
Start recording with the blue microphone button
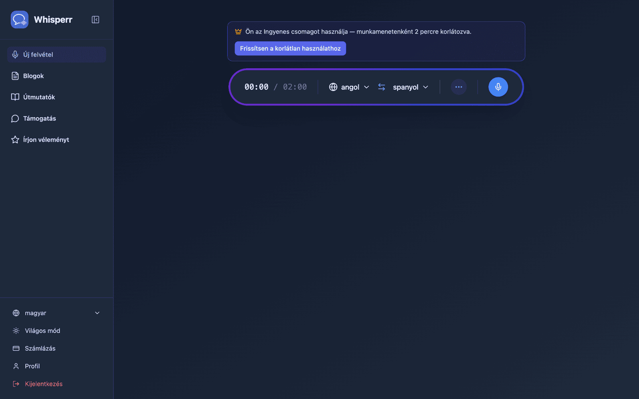coord(498,87)
